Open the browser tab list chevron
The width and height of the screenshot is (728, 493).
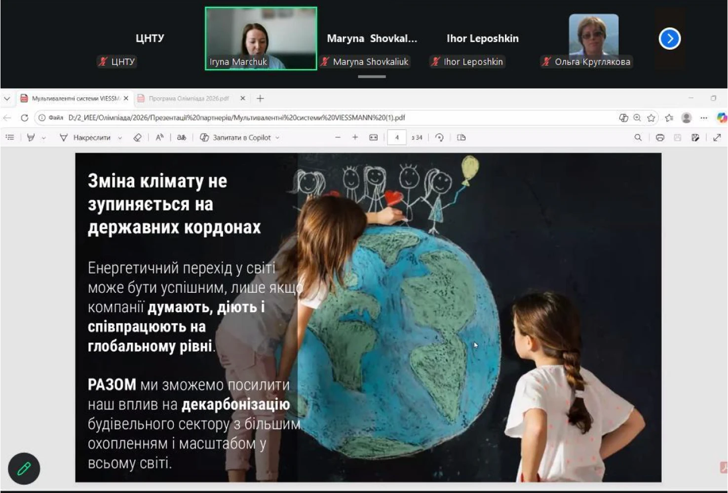point(7,99)
